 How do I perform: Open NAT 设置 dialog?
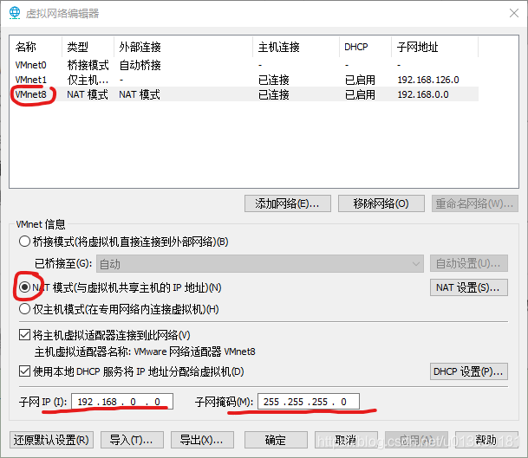pos(468,287)
